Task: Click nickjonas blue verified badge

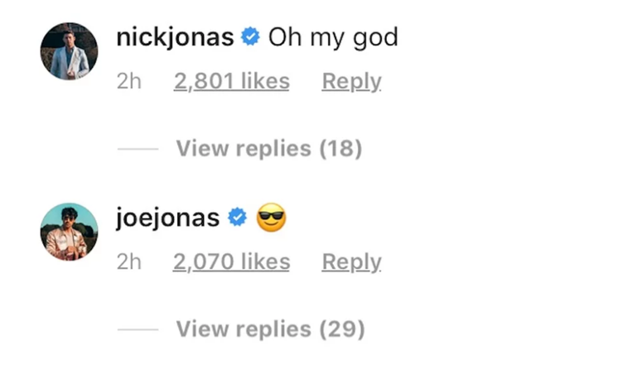Action: (250, 37)
